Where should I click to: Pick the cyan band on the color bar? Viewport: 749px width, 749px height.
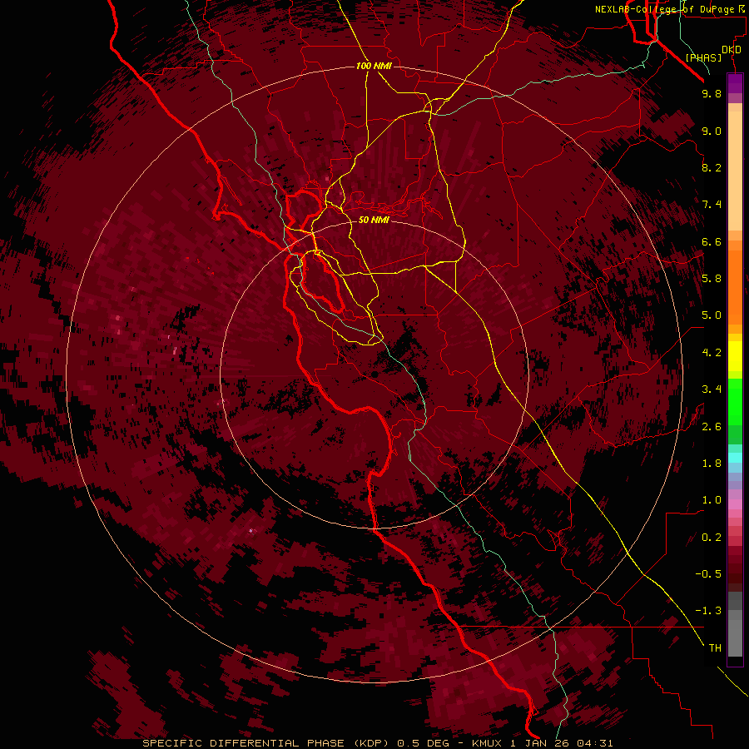[x=735, y=457]
